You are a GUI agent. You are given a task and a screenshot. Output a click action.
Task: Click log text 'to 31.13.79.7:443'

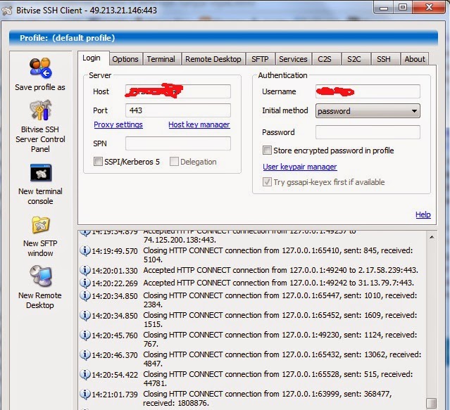point(382,283)
